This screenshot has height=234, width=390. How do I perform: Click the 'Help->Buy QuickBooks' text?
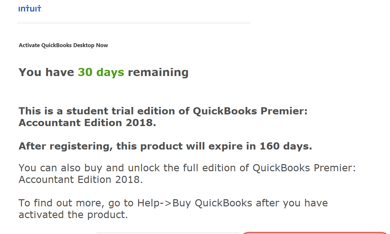pos(195,203)
